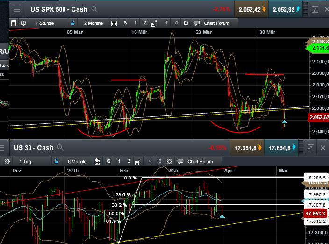
Task: Open the 6 Monate period dropdown
Action: (x=77, y=162)
